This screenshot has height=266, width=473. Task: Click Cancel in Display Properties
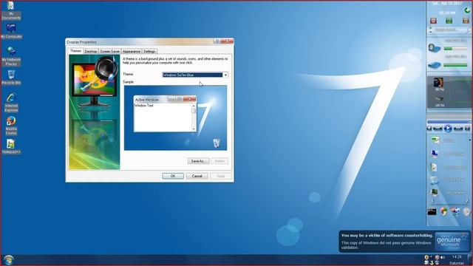click(197, 176)
